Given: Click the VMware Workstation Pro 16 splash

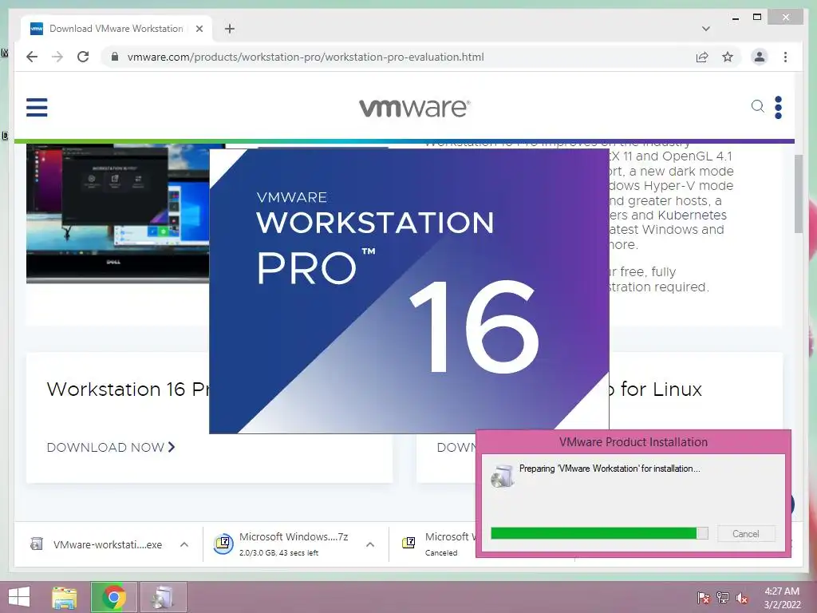Looking at the screenshot, I should click(x=409, y=291).
